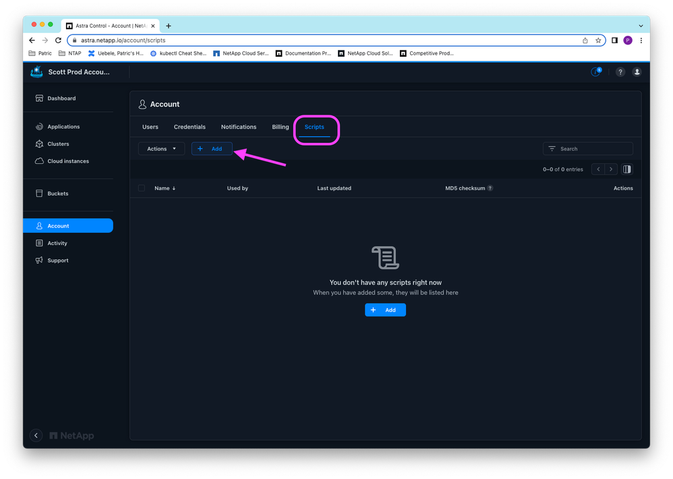Close the Astra Control browser tab
The image size is (673, 479).
153,26
